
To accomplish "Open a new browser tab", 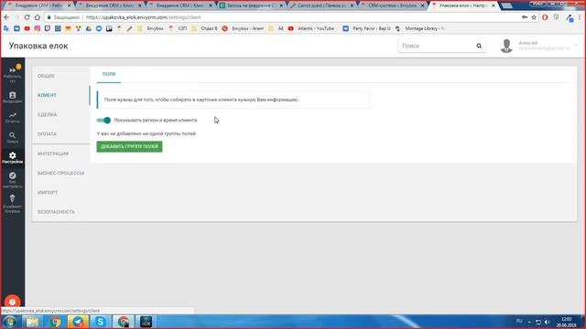I will pos(506,5).
